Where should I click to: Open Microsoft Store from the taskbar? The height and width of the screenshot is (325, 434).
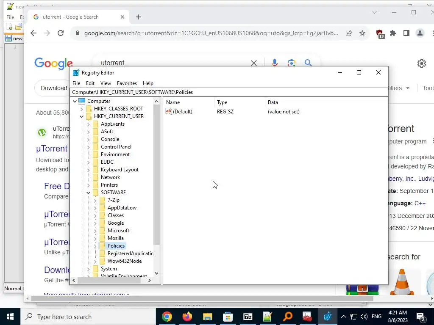coord(228,317)
